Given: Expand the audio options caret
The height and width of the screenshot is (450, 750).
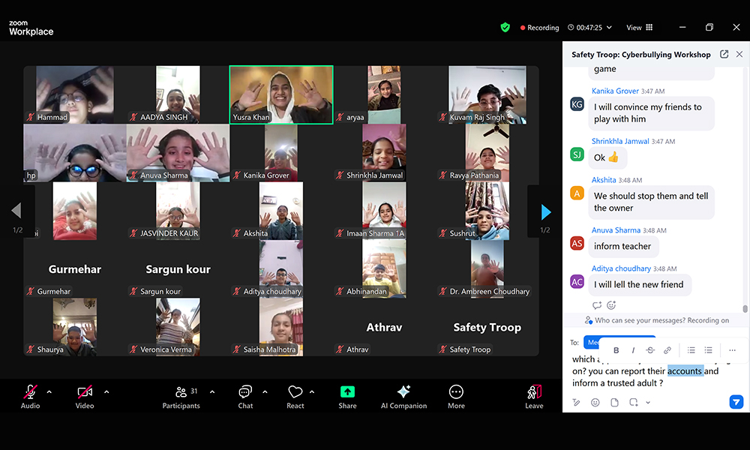Looking at the screenshot, I should [x=49, y=392].
